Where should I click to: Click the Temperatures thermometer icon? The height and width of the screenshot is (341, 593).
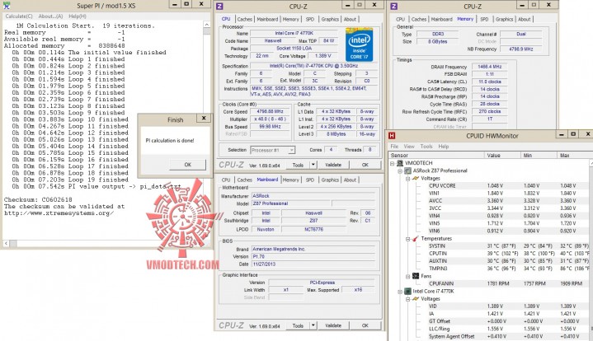click(x=416, y=238)
